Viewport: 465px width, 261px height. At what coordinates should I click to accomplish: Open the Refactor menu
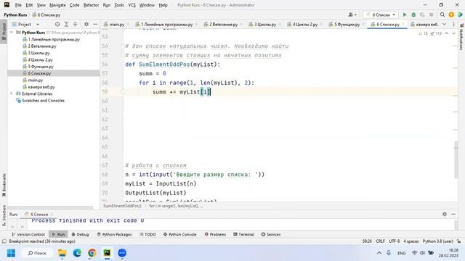pyautogui.click(x=91, y=5)
